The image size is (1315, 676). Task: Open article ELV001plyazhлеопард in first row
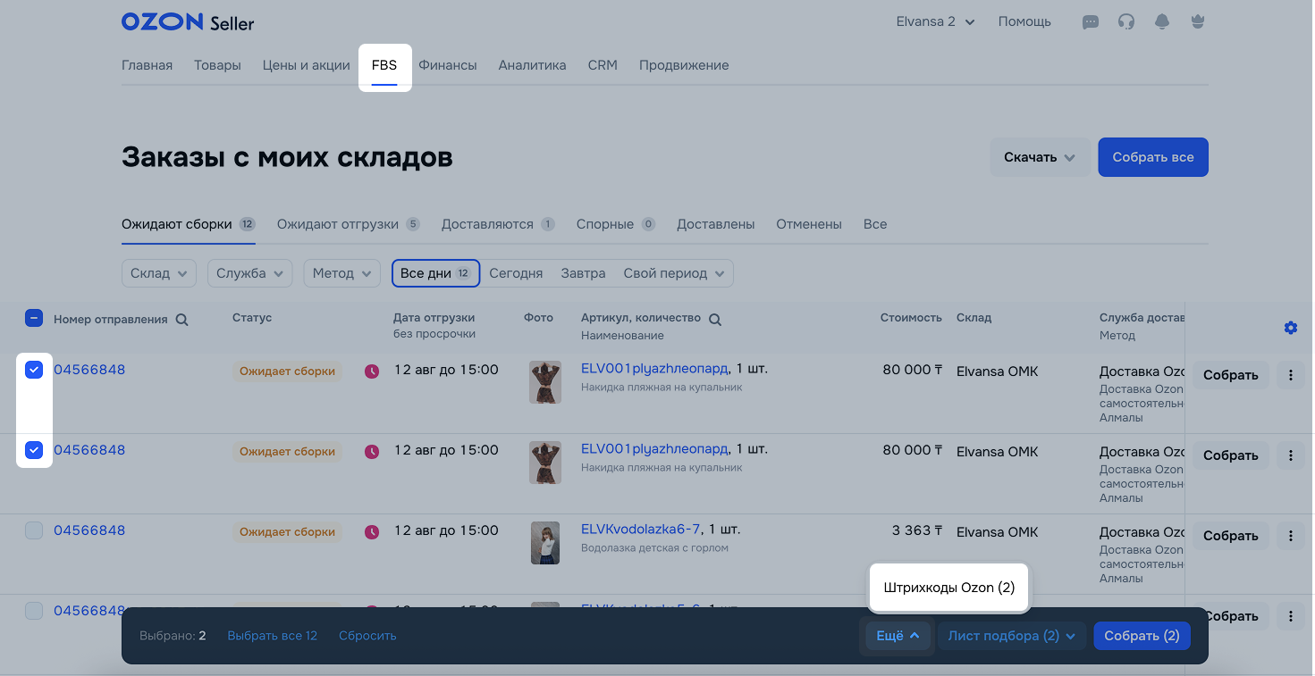point(654,369)
